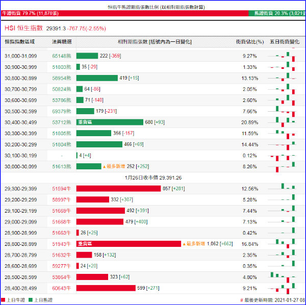Screen dimensions: 306x305
Task: Select the 恒指指數區域 column header
Action: pyautogui.click(x=20, y=42)
